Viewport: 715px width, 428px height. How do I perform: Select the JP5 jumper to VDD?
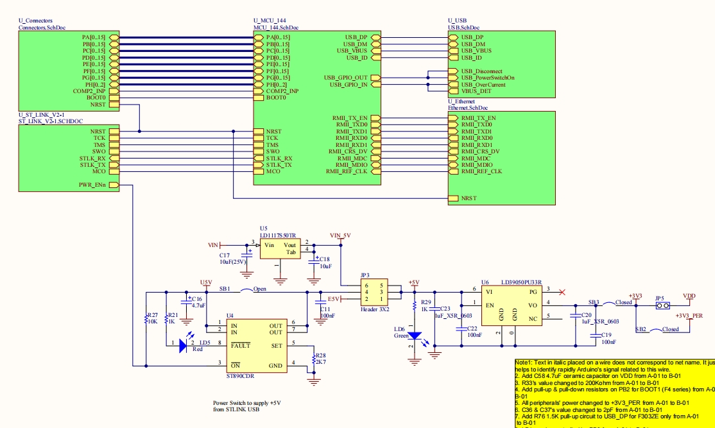(660, 305)
